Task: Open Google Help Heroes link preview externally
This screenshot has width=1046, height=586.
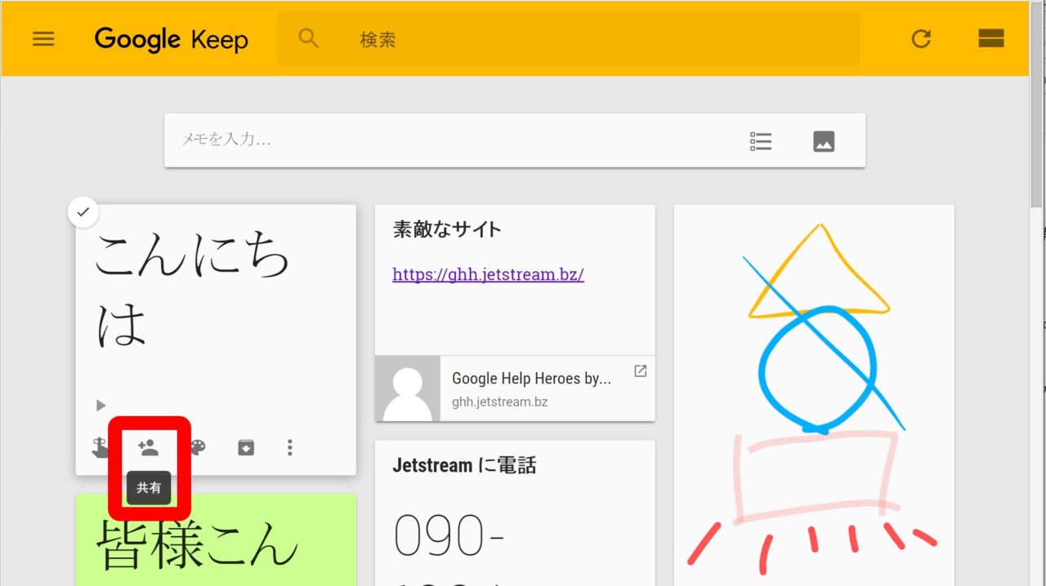Action: [641, 371]
